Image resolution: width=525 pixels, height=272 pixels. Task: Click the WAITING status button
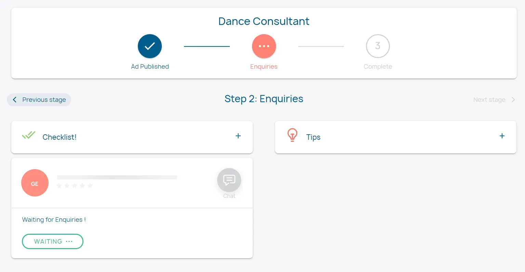coord(53,241)
